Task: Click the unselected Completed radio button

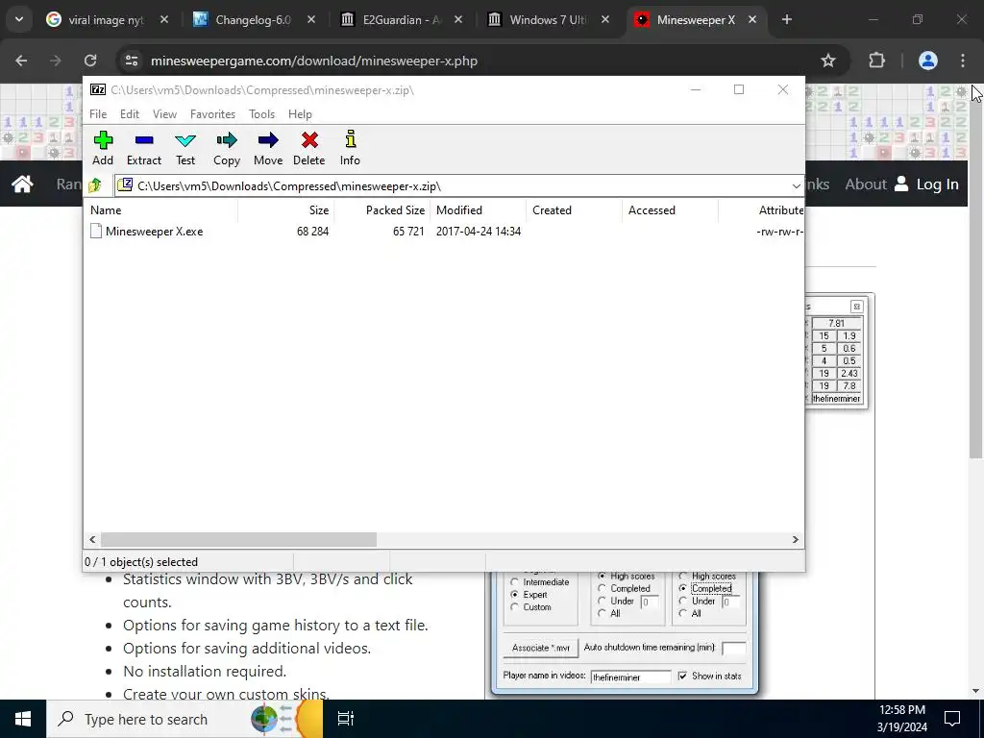Action: 602,588
